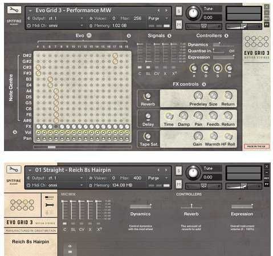Click the Reverb Size knob
Screen dimensions: 273x256
213,96
